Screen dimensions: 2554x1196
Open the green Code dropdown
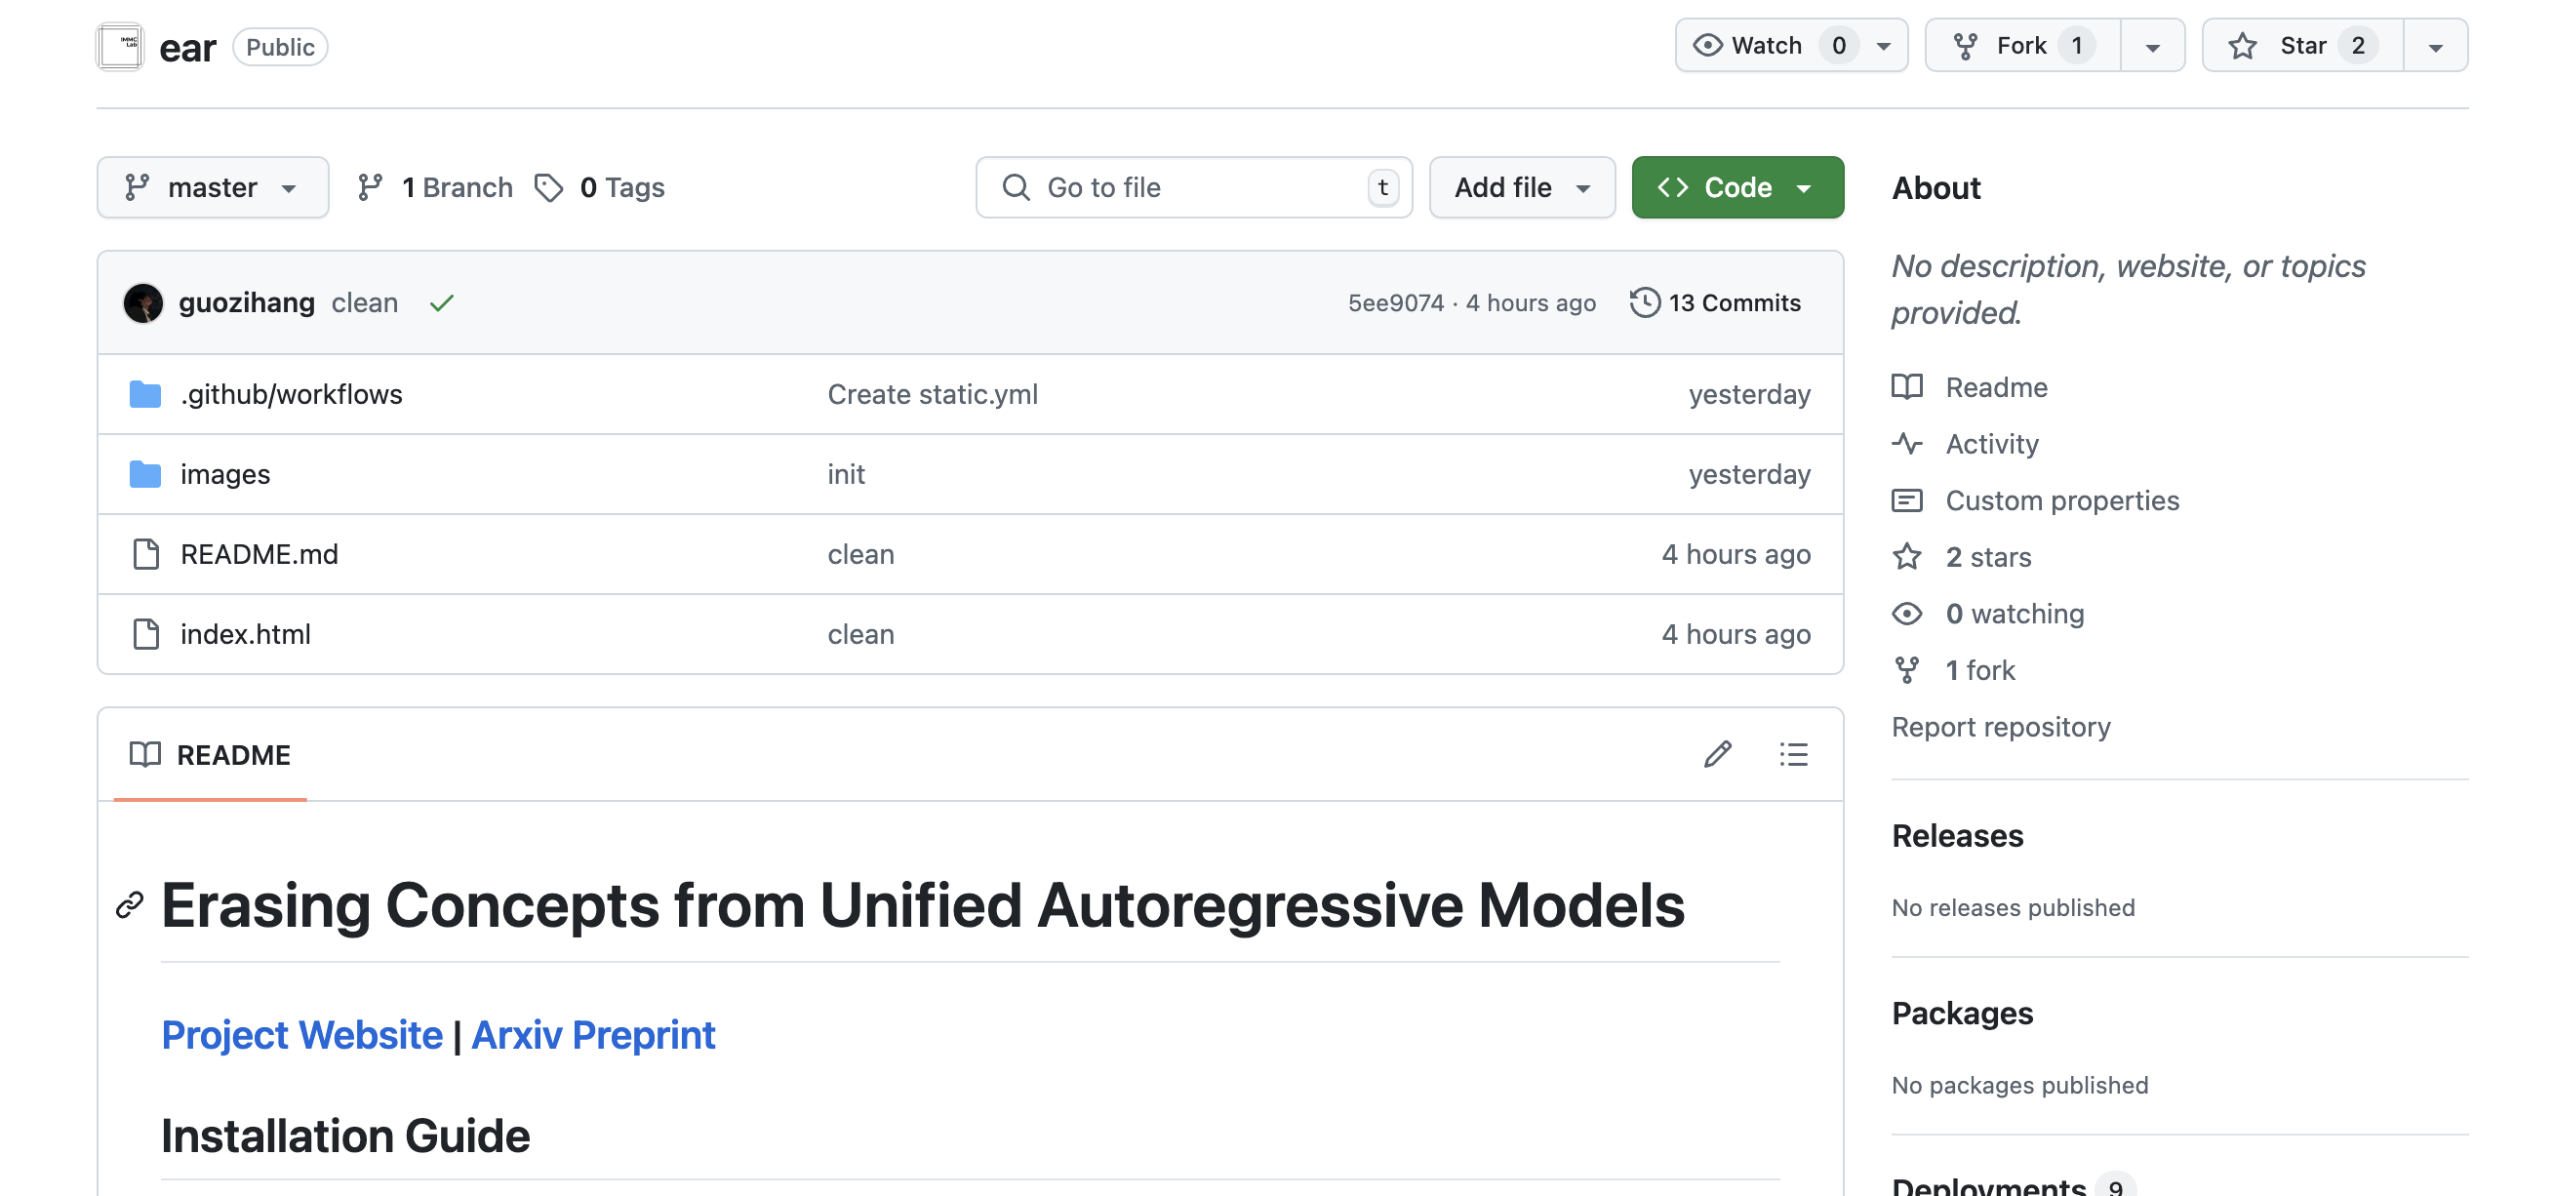pos(1737,187)
